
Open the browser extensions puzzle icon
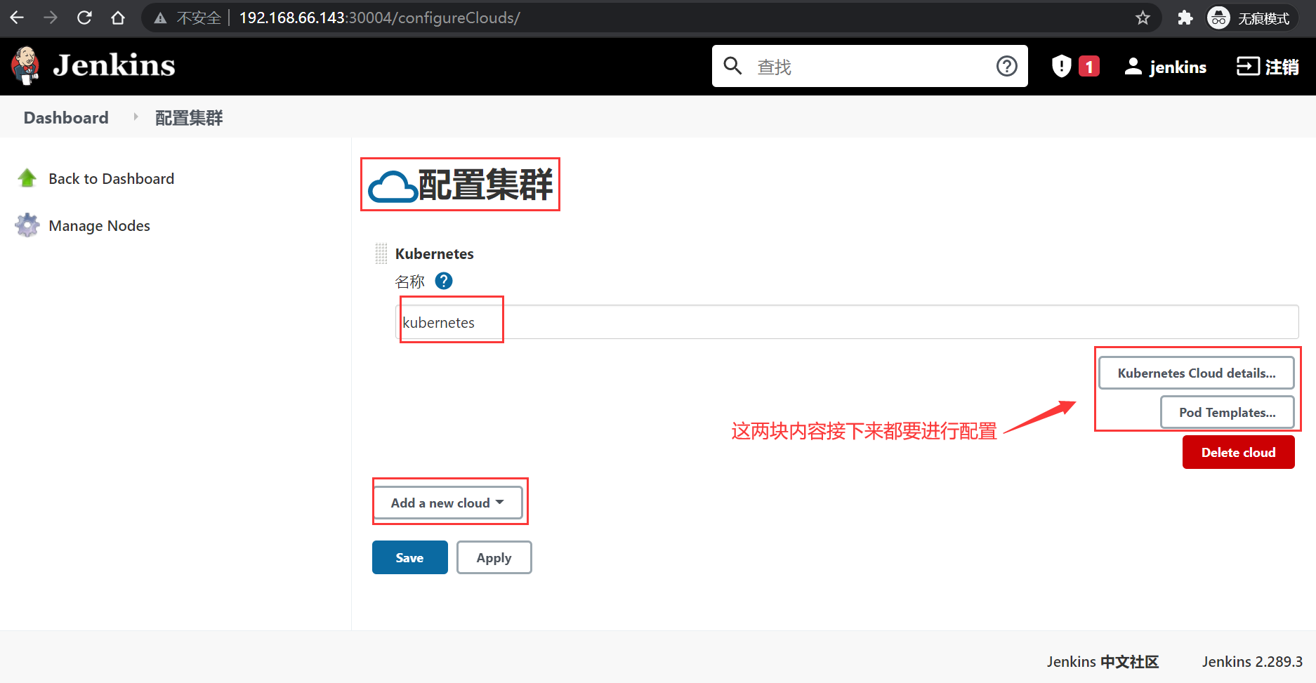click(x=1185, y=18)
